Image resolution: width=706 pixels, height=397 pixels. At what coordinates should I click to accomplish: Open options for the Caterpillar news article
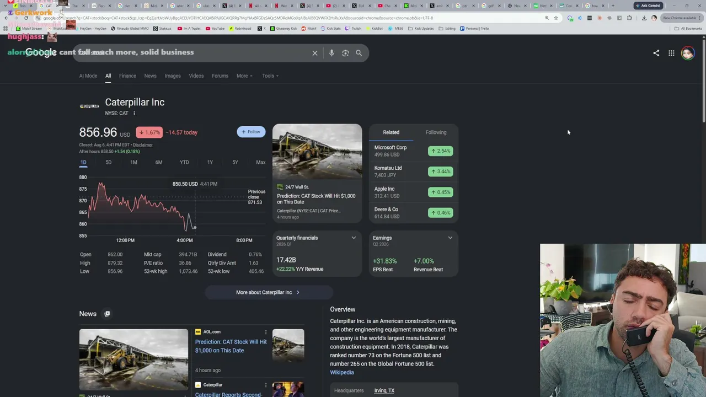point(265,385)
